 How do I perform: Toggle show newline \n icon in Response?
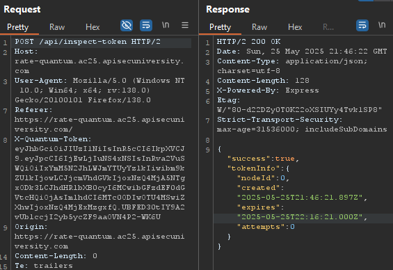(x=382, y=25)
